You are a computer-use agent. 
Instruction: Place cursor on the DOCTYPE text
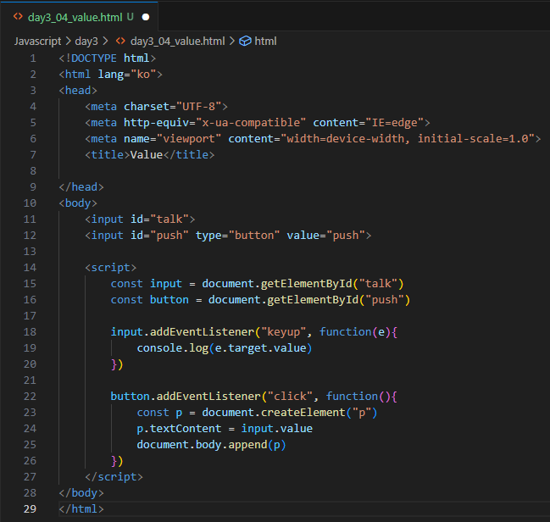94,58
